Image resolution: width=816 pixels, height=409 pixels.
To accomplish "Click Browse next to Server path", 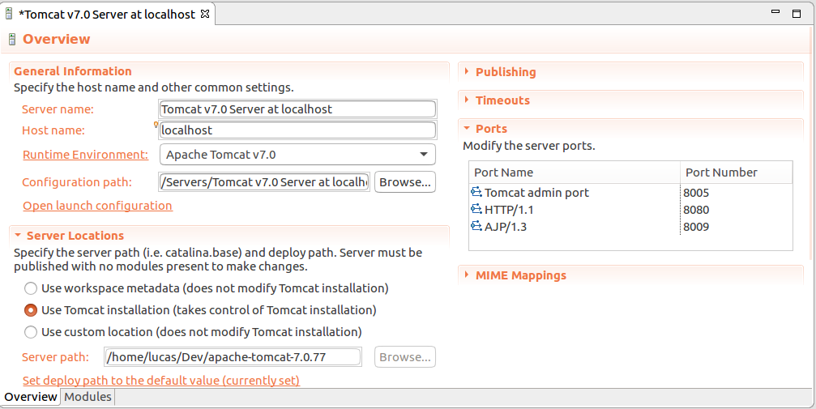I will (x=405, y=357).
